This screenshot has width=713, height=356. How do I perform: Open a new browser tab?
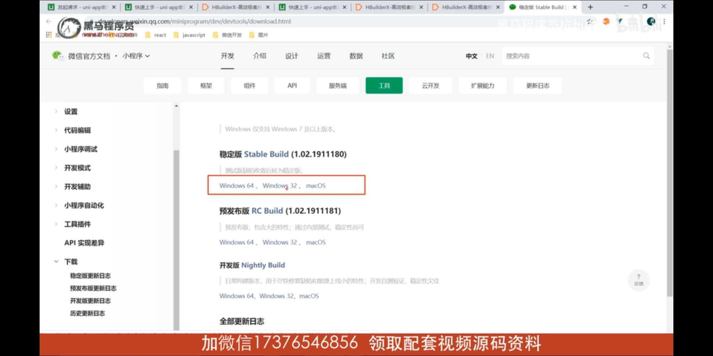591,7
